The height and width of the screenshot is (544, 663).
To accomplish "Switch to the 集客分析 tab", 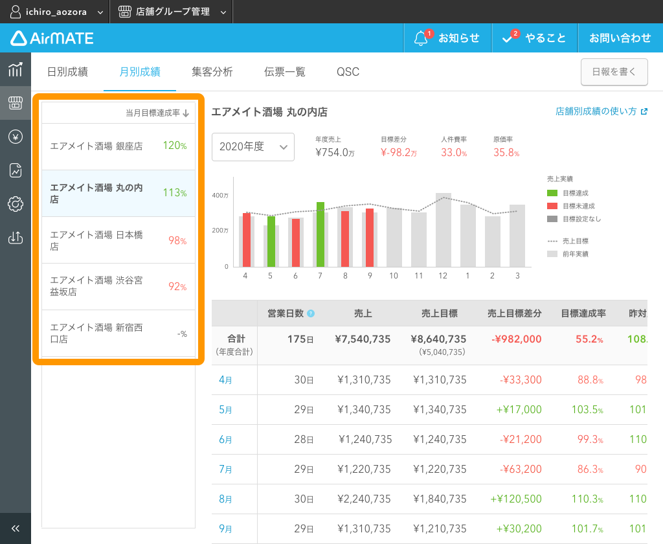I will point(212,72).
